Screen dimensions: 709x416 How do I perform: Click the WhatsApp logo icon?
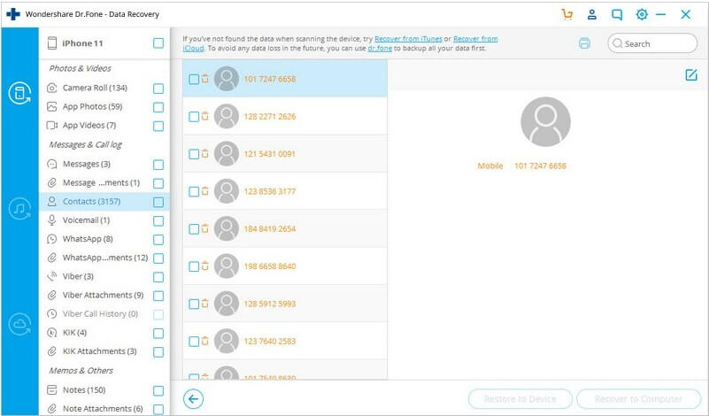click(x=52, y=239)
